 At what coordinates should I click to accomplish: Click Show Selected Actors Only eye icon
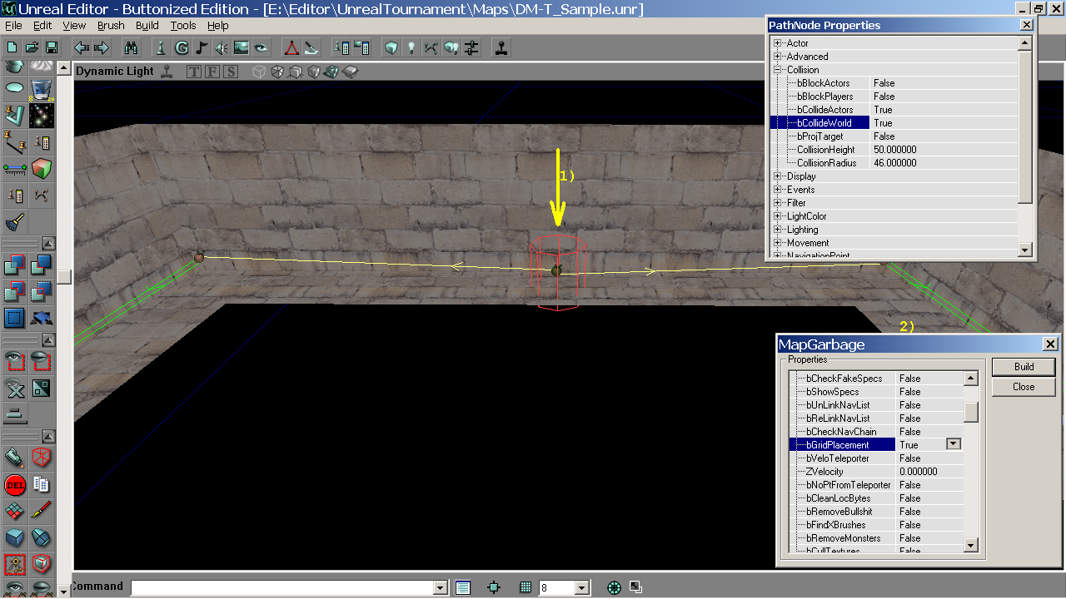(x=15, y=362)
